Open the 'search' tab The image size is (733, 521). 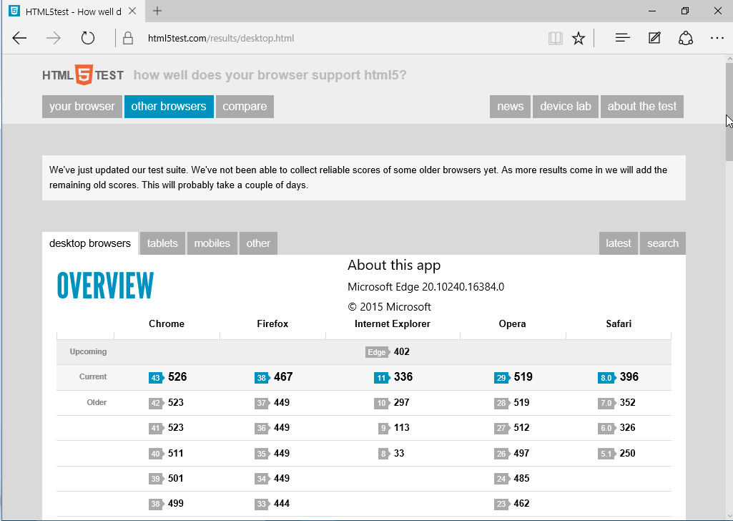[x=662, y=243]
